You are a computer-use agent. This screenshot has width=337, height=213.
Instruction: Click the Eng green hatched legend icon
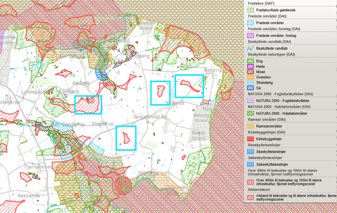coord(250,61)
